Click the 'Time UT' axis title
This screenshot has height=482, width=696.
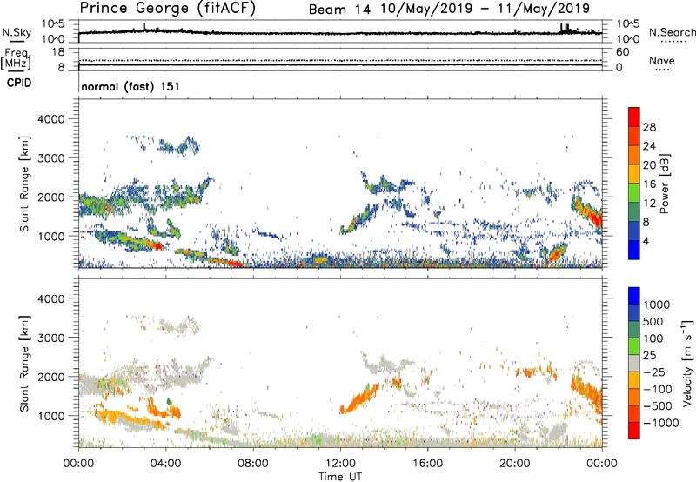[340, 477]
